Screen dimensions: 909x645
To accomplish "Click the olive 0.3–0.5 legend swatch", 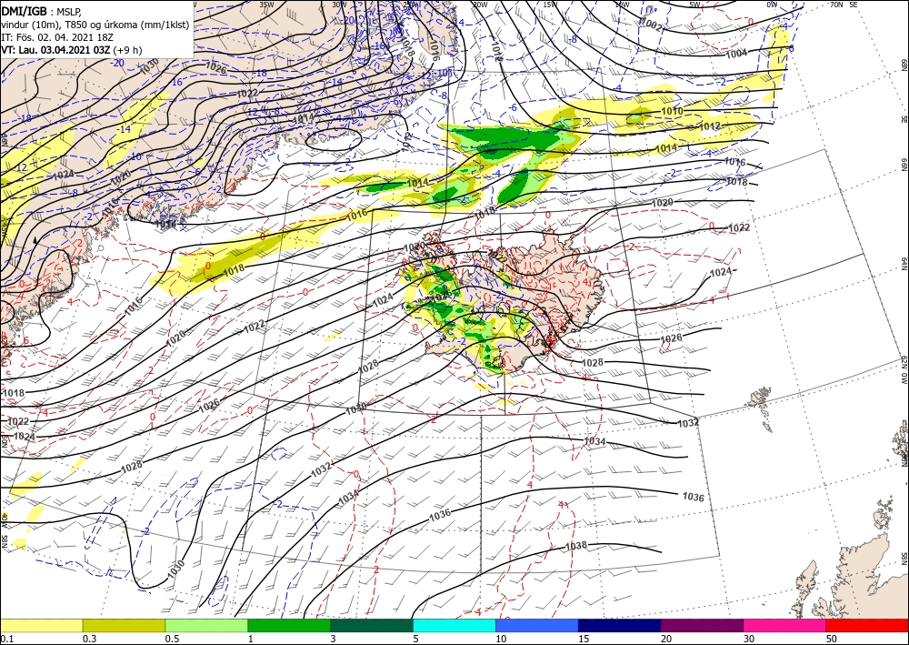I will [x=124, y=625].
